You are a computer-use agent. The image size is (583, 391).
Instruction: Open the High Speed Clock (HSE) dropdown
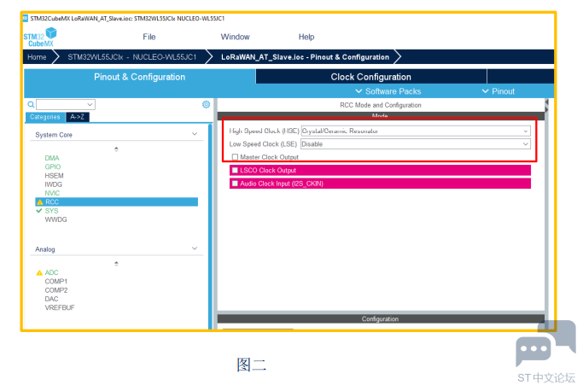(x=416, y=131)
